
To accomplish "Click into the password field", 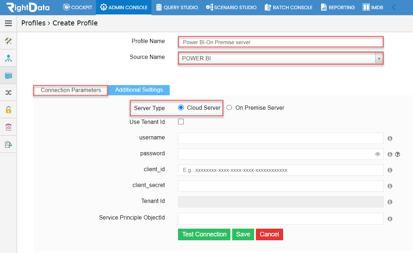I will 281,154.
